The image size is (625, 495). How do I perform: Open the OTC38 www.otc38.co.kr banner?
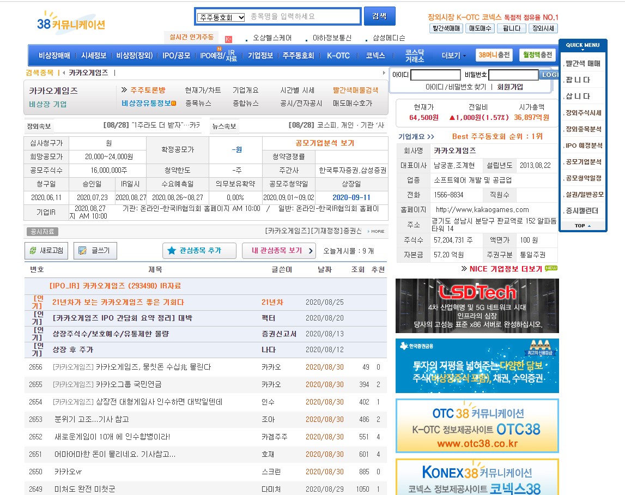[x=477, y=426]
